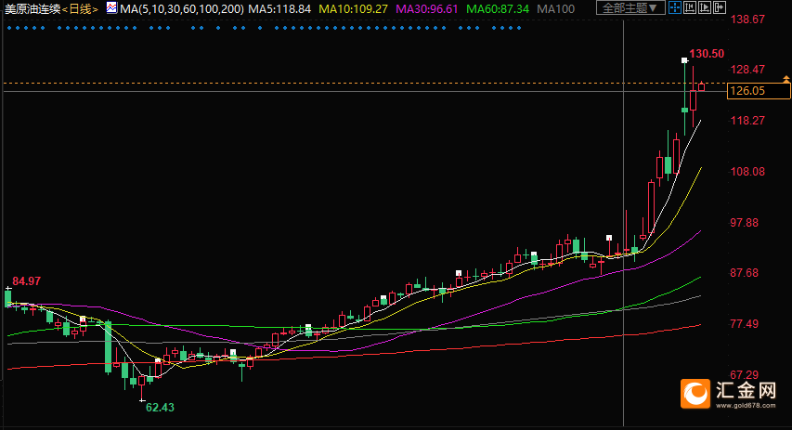Click the MA30:96.61 value
Image resolution: width=792 pixels, height=430 pixels.
pos(427,9)
